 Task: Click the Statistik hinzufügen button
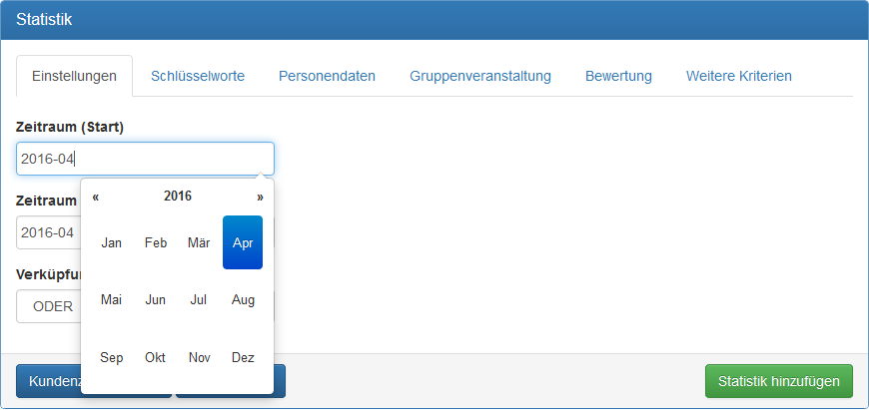tap(778, 381)
